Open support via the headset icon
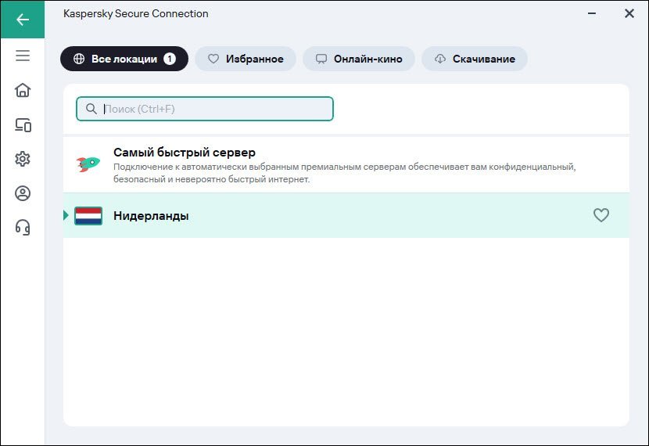The image size is (649, 446). pyautogui.click(x=23, y=228)
